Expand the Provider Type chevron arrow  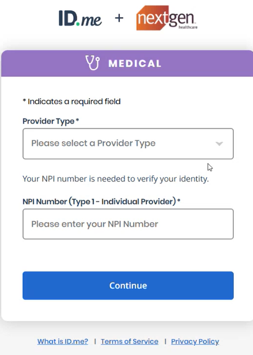[x=219, y=143]
